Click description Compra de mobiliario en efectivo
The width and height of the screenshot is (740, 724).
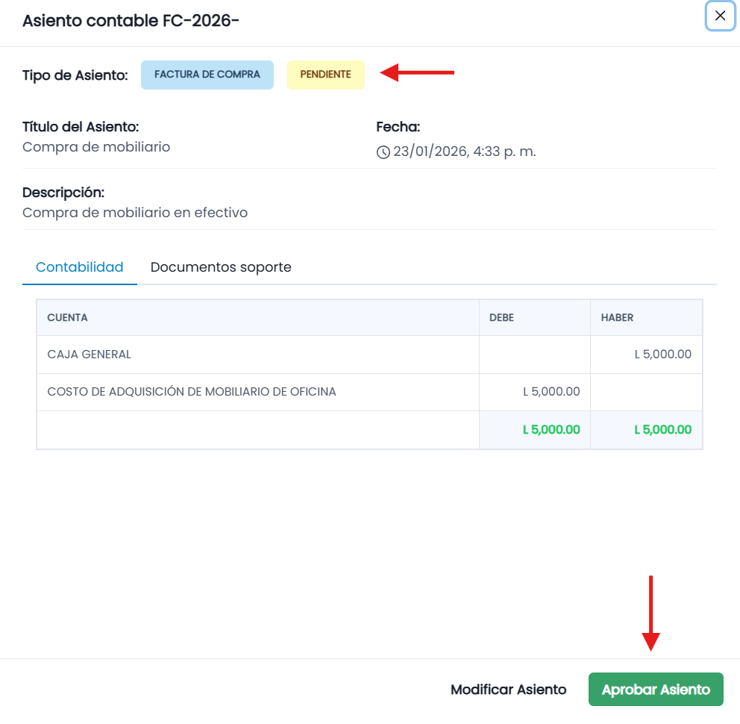click(135, 213)
